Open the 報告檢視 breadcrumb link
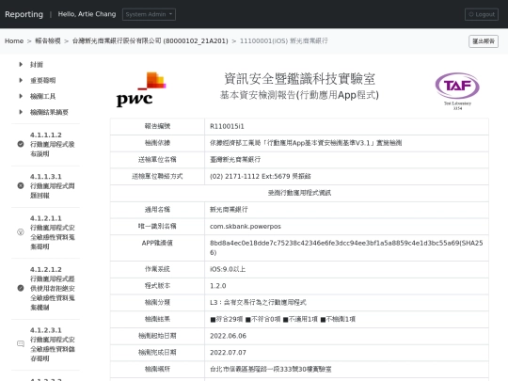This screenshot has width=508, height=381. pos(48,40)
